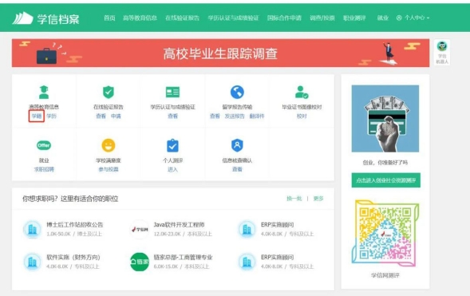Click the blue clipboard 个人测评 icon
Viewport: 470px width, 296px height.
(172, 145)
